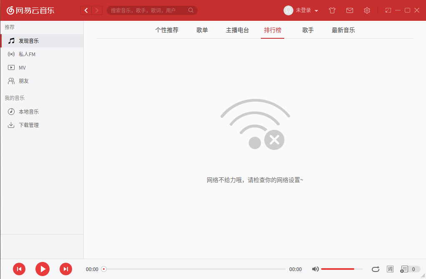Mute the volume speaker icon
The width and height of the screenshot is (426, 279).
pos(316,269)
